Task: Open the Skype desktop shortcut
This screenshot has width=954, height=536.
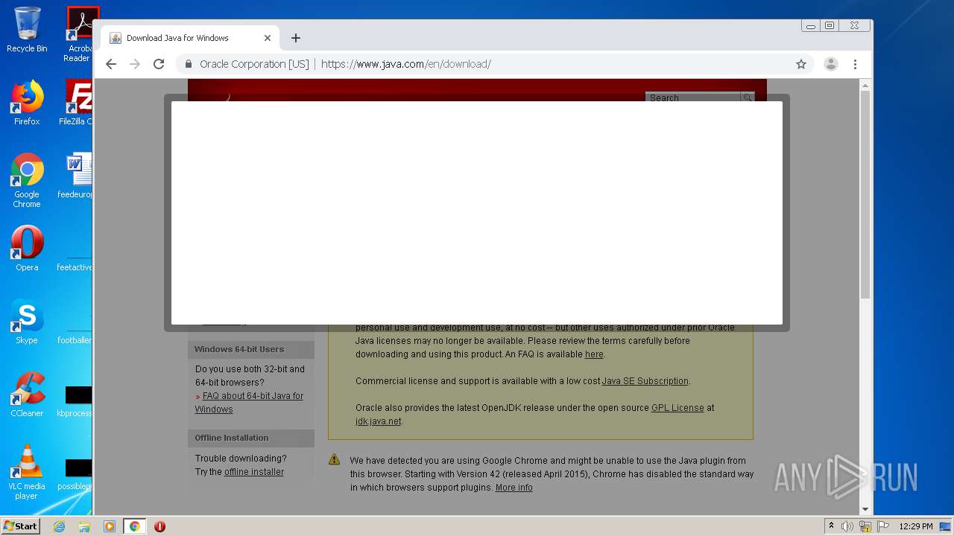Action: click(27, 322)
